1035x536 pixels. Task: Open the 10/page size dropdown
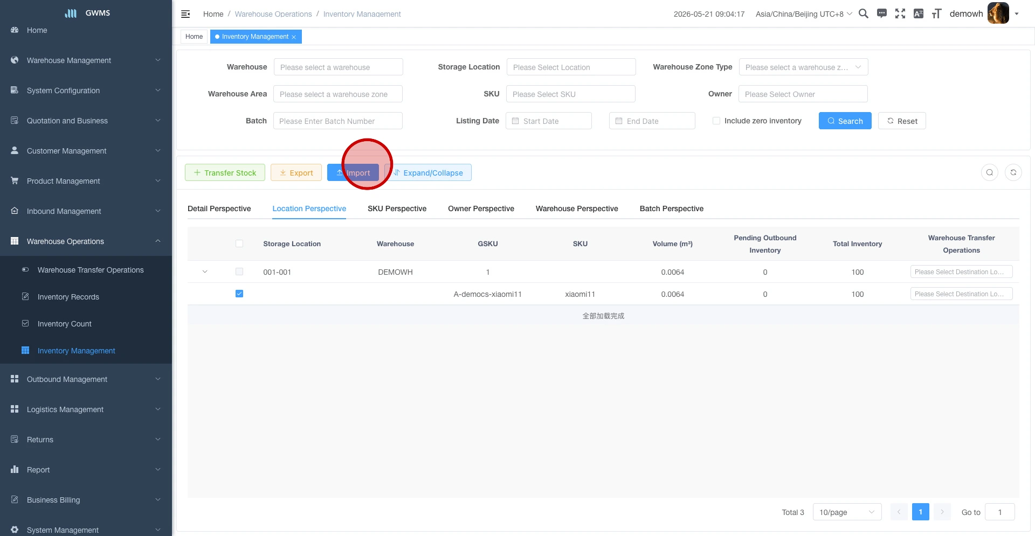[x=847, y=512]
